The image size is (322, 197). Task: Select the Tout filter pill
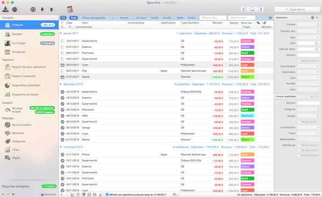[x=74, y=18]
